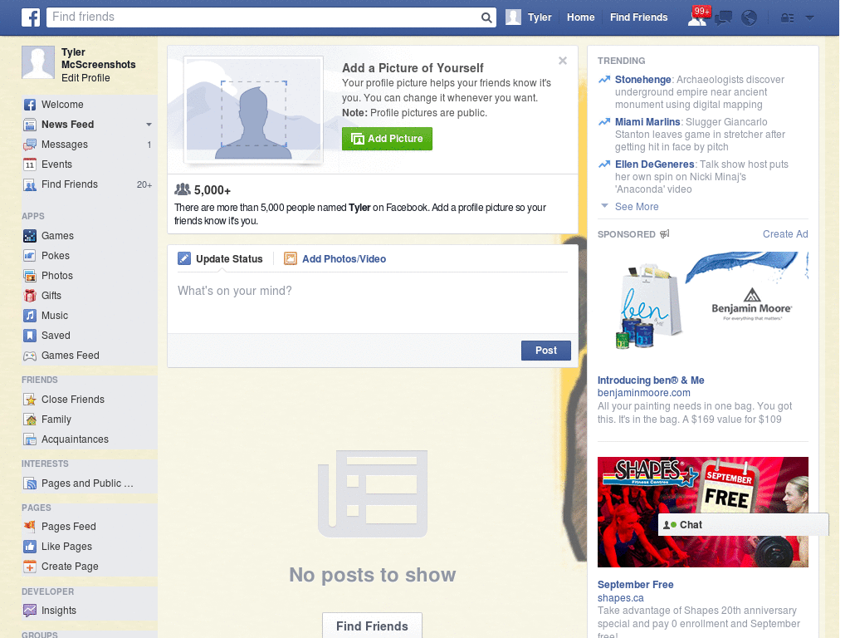Viewport: 850px width, 638px height.
Task: Click the Benjamin Moore ad image
Action: (702, 307)
